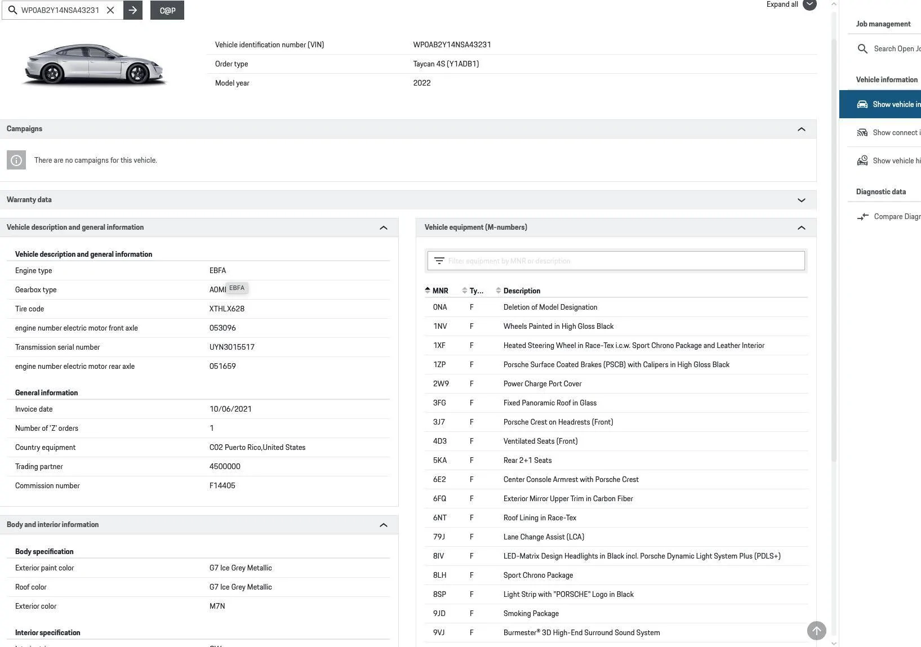Image resolution: width=921 pixels, height=647 pixels.
Task: Collapse Vehicle description and general information panel
Action: pos(384,227)
